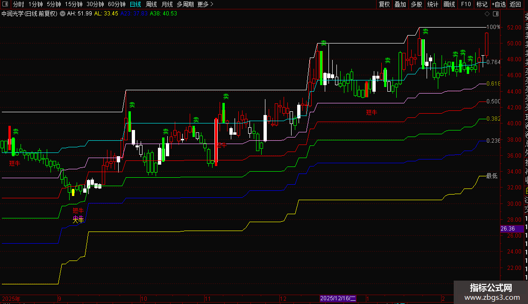Select the 日线 daily tab
The height and width of the screenshot is (304, 528).
click(136, 4)
